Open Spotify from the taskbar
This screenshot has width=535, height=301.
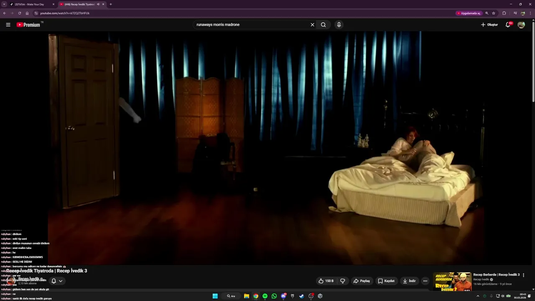(265, 296)
